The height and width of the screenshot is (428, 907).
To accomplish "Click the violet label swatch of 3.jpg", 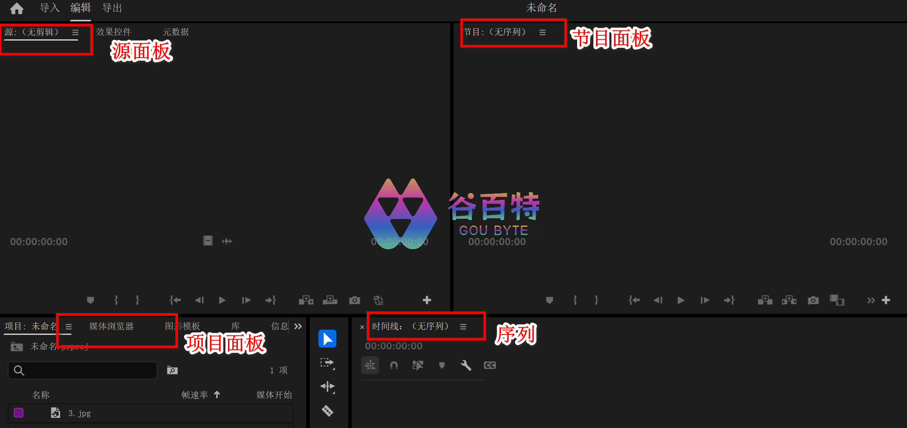I will click(18, 413).
